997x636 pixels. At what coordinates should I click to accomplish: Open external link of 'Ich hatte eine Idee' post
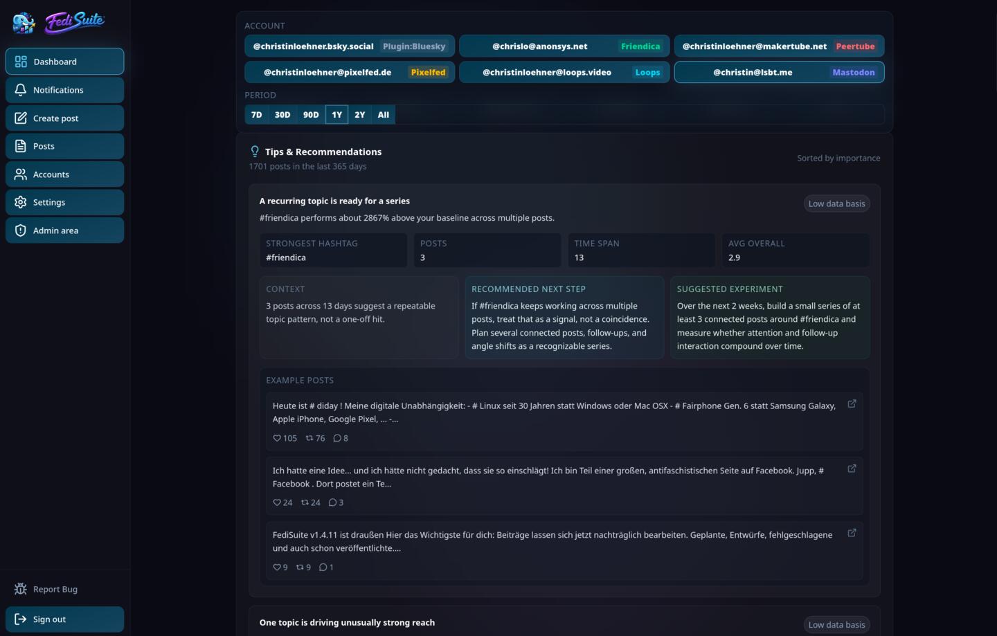[852, 469]
